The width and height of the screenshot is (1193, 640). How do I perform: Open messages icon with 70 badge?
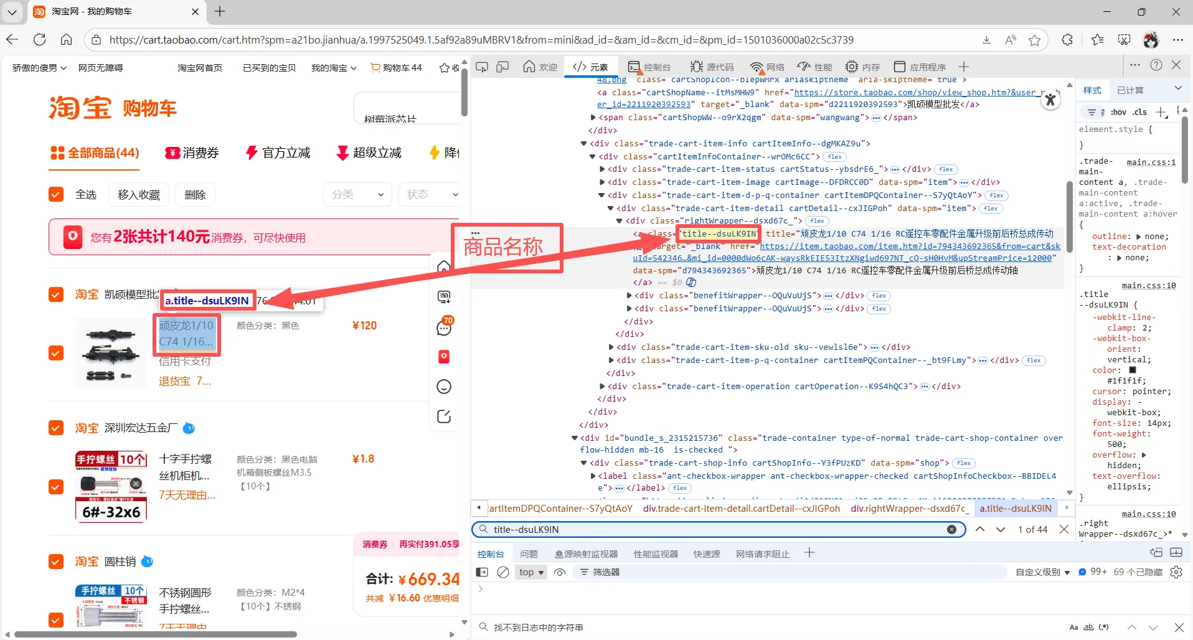coord(445,327)
